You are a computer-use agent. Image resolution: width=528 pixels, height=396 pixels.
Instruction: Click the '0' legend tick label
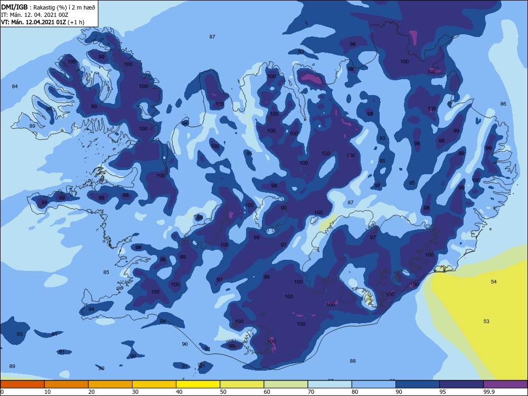(2, 392)
